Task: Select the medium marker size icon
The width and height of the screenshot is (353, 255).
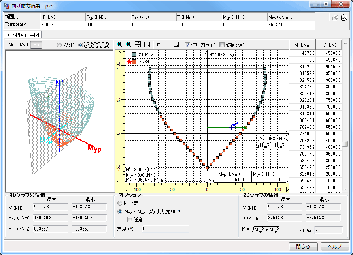Action: pyautogui.click(x=167, y=45)
